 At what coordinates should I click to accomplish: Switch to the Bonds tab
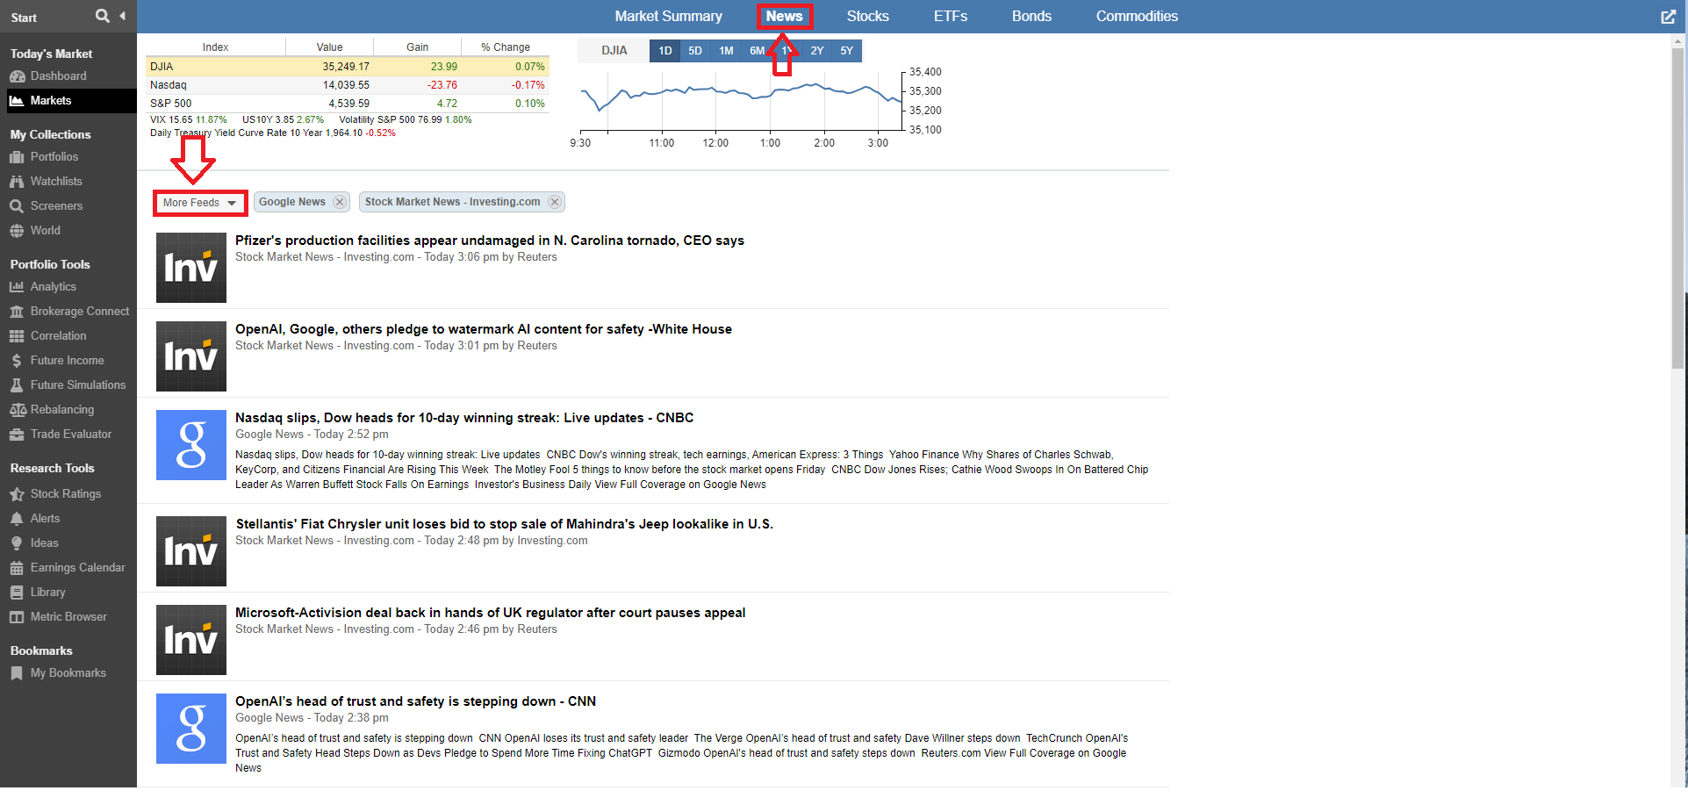coord(1031,16)
